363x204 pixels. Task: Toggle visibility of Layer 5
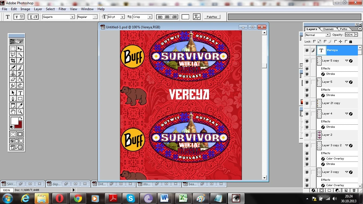[307, 82]
